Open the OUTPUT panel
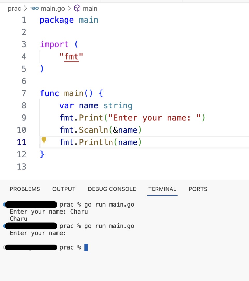 pyautogui.click(x=64, y=189)
